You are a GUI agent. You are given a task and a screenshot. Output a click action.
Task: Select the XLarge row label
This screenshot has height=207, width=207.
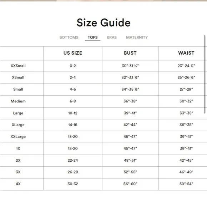click(x=18, y=125)
